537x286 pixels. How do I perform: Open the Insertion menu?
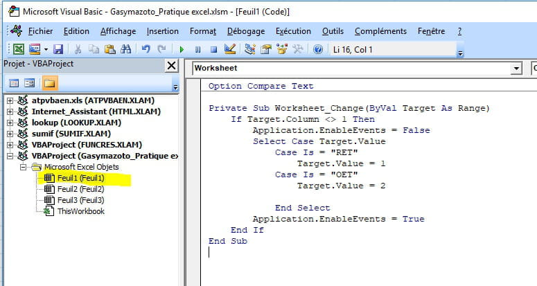coord(162,31)
